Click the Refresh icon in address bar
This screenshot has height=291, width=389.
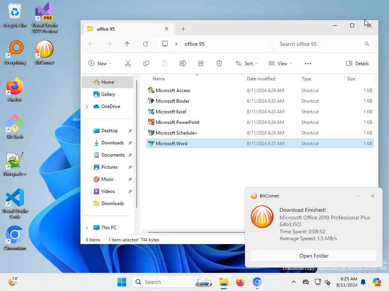[x=145, y=44]
